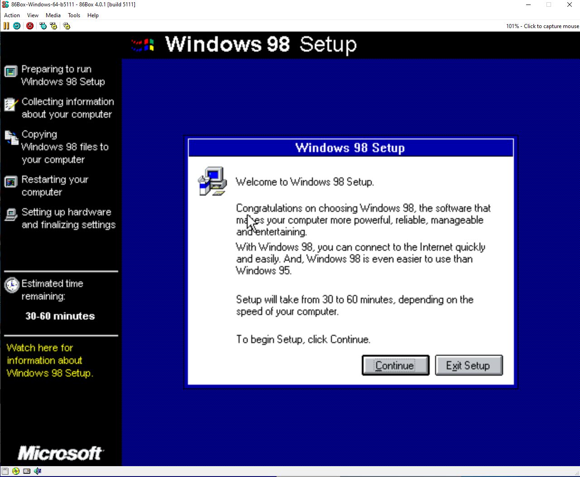Open the Action menu
The image size is (580, 477).
tap(12, 15)
